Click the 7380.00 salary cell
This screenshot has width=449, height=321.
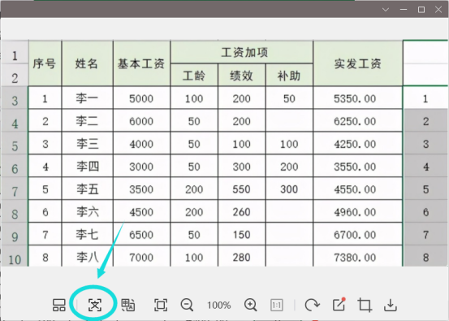click(358, 257)
